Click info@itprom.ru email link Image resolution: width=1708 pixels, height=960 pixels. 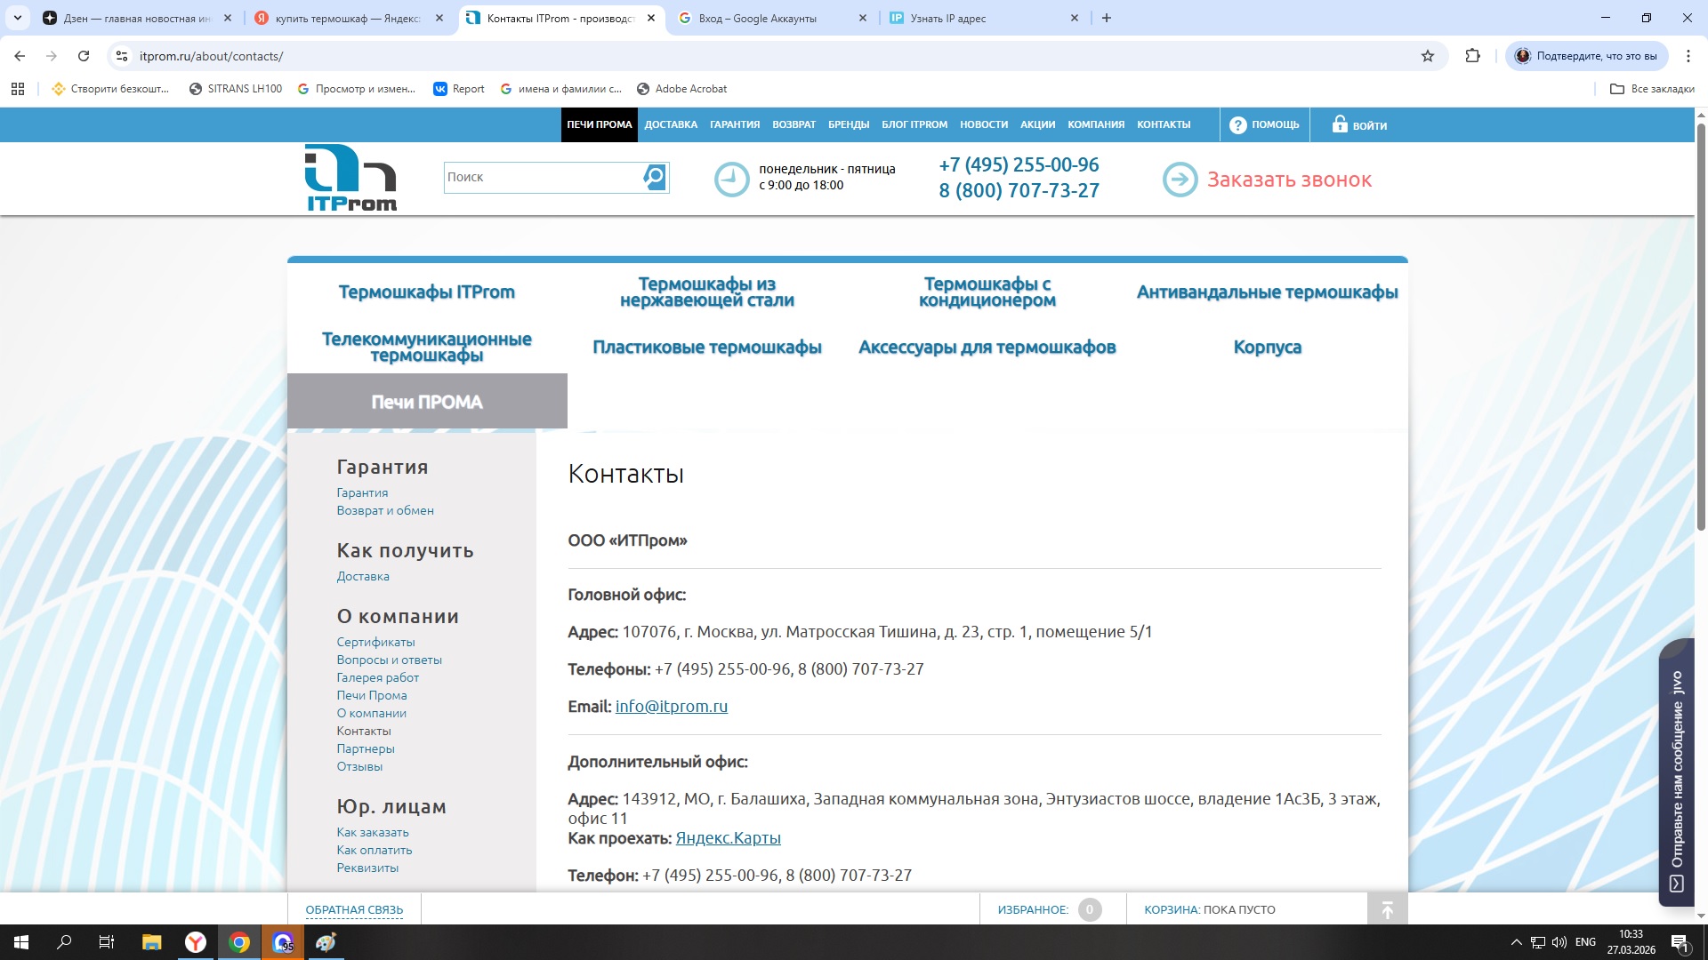671,707
